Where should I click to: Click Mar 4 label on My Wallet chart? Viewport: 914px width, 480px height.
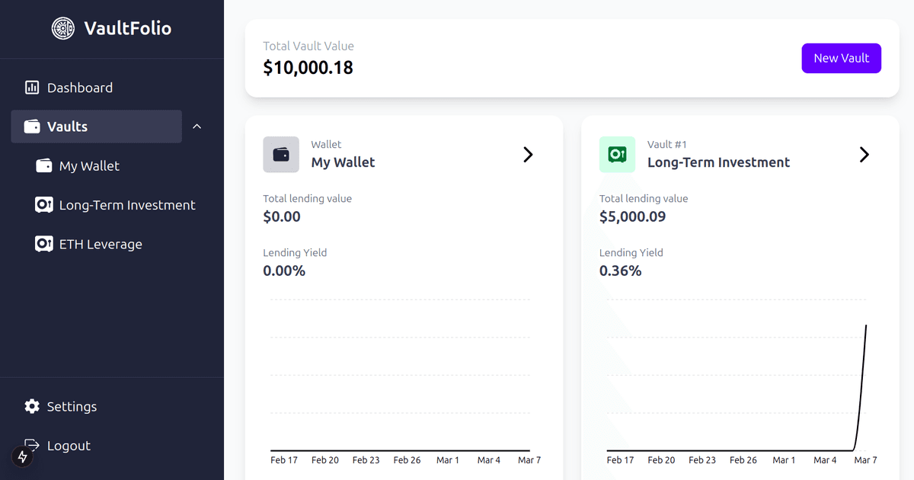pyautogui.click(x=489, y=460)
